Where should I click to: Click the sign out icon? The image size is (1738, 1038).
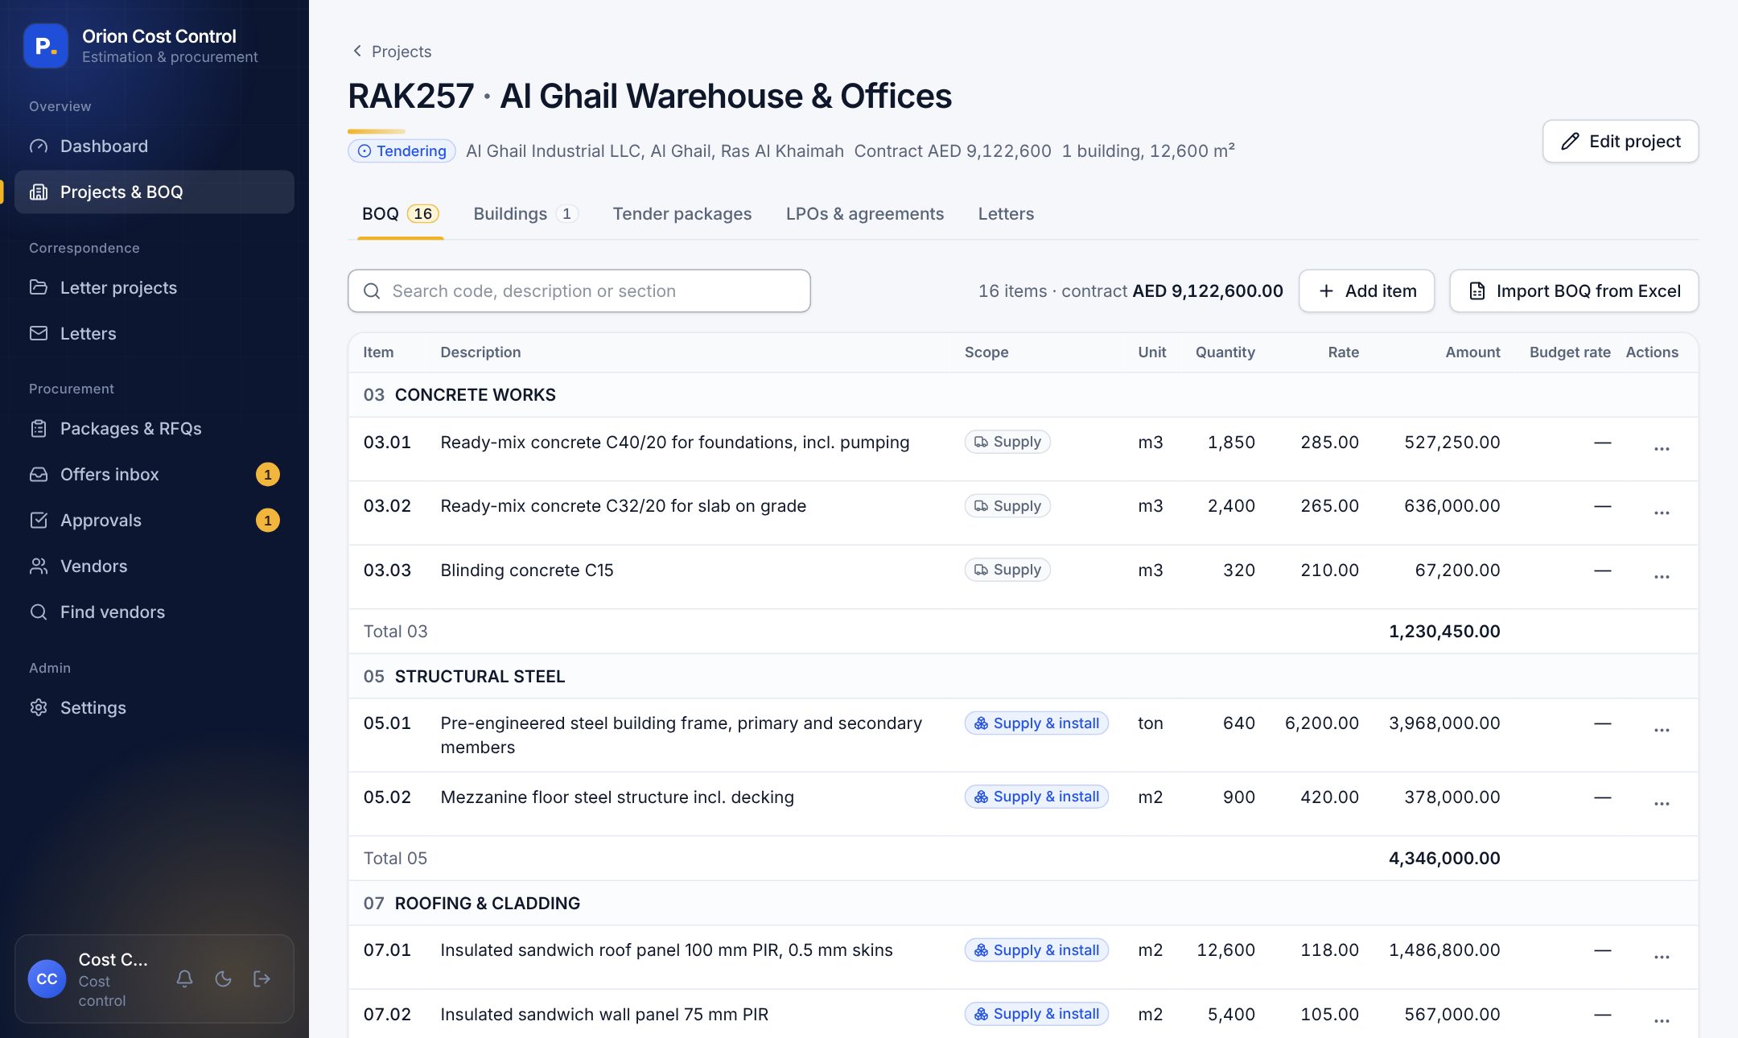point(262,978)
